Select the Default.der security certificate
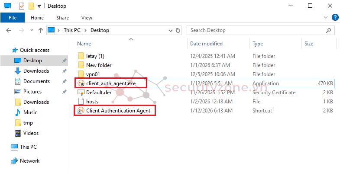The image size is (340, 173). tap(100, 92)
